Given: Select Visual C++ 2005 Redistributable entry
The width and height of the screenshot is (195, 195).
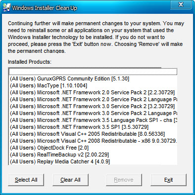Looking at the screenshot, I should [93, 134].
